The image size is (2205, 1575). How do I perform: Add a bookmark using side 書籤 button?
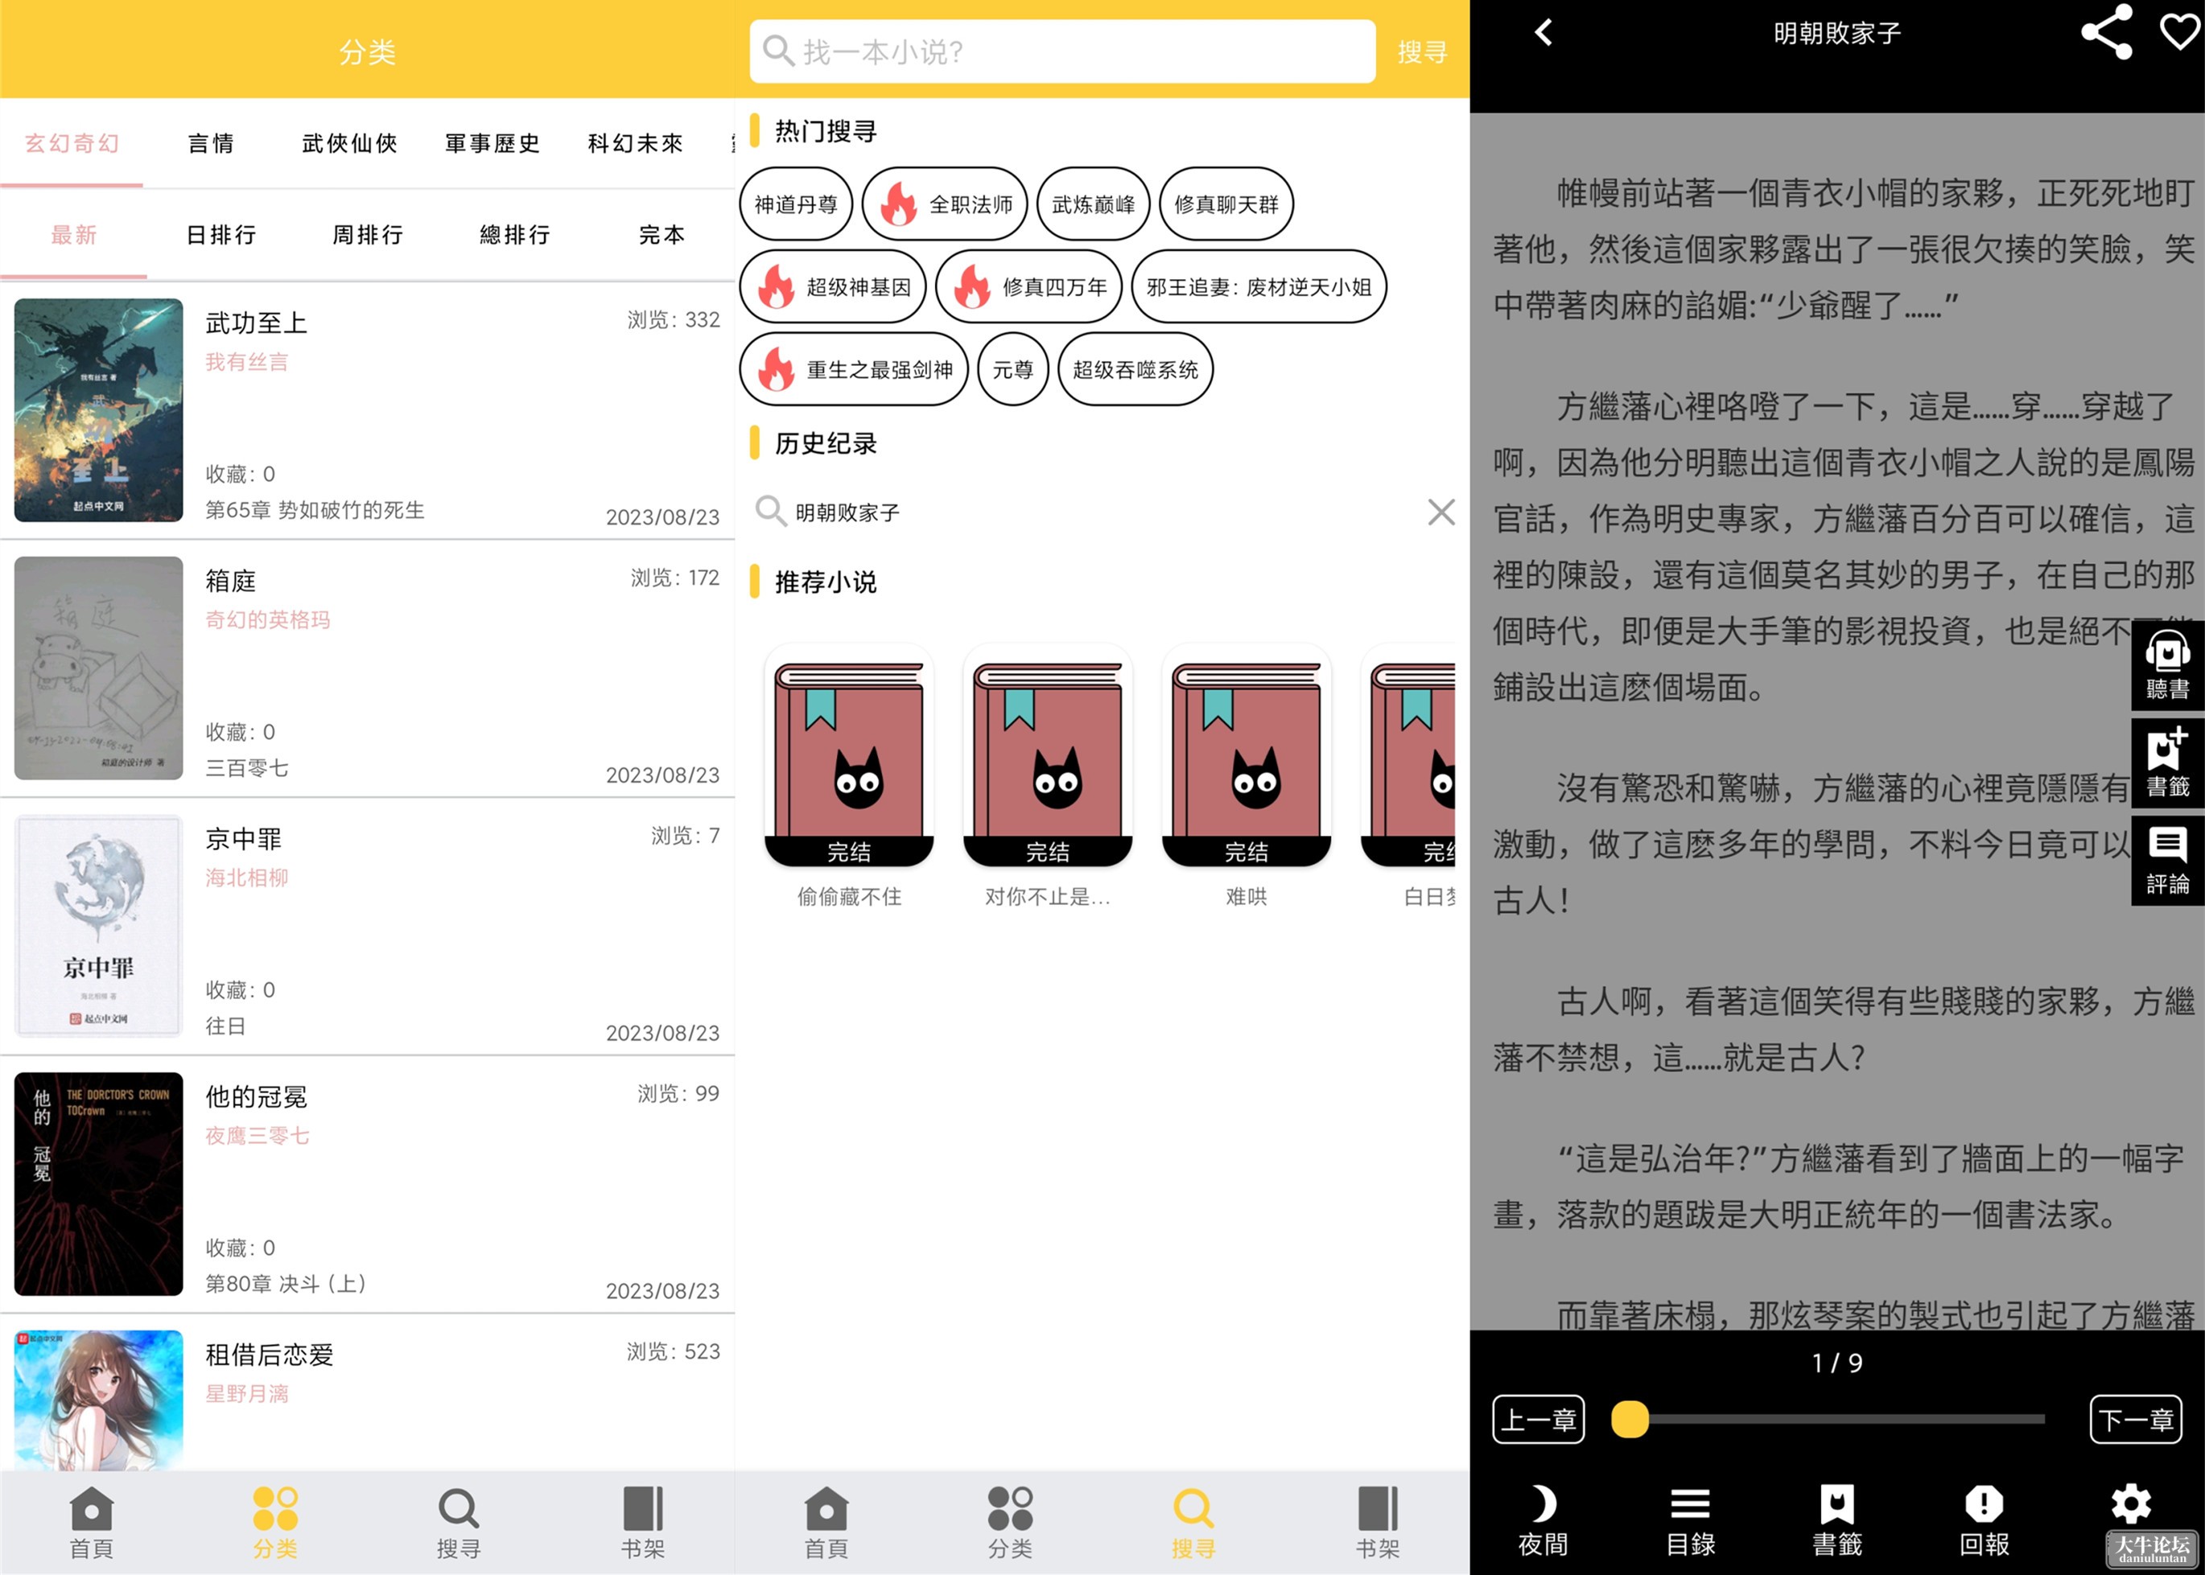coord(2167,763)
